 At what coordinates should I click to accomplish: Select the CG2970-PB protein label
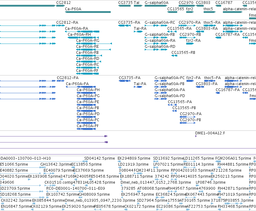tap(190, 120)
